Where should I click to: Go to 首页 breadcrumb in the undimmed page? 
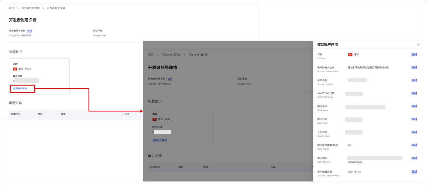pos(12,8)
